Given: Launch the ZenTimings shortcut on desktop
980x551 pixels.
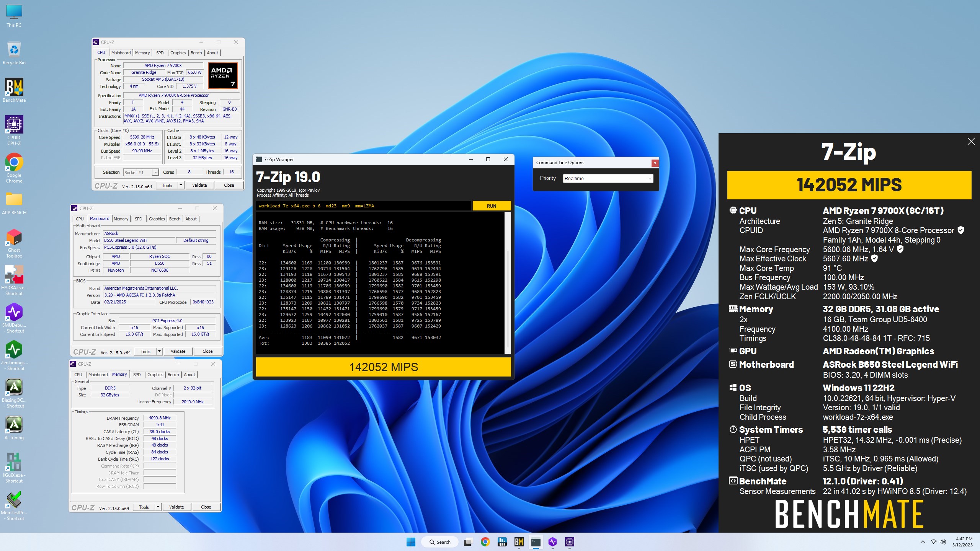Looking at the screenshot, I should click(x=14, y=355).
